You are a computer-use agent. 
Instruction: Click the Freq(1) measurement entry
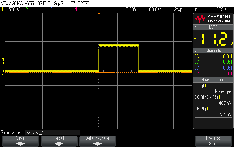[202, 86]
